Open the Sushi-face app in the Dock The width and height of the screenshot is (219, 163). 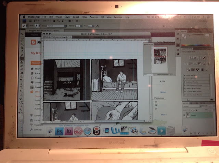point(96,131)
